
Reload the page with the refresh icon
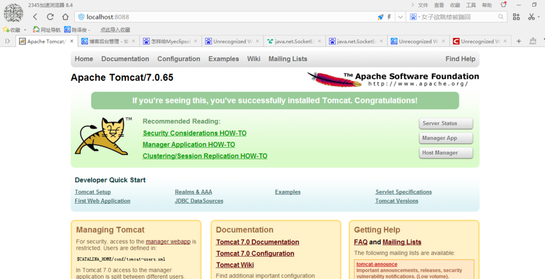[50, 17]
